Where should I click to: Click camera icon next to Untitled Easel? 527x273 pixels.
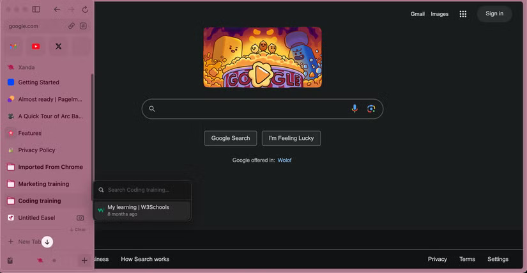pyautogui.click(x=80, y=218)
